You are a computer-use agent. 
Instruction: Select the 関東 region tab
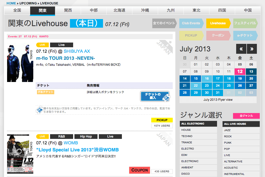pyautogui.click(x=42, y=11)
